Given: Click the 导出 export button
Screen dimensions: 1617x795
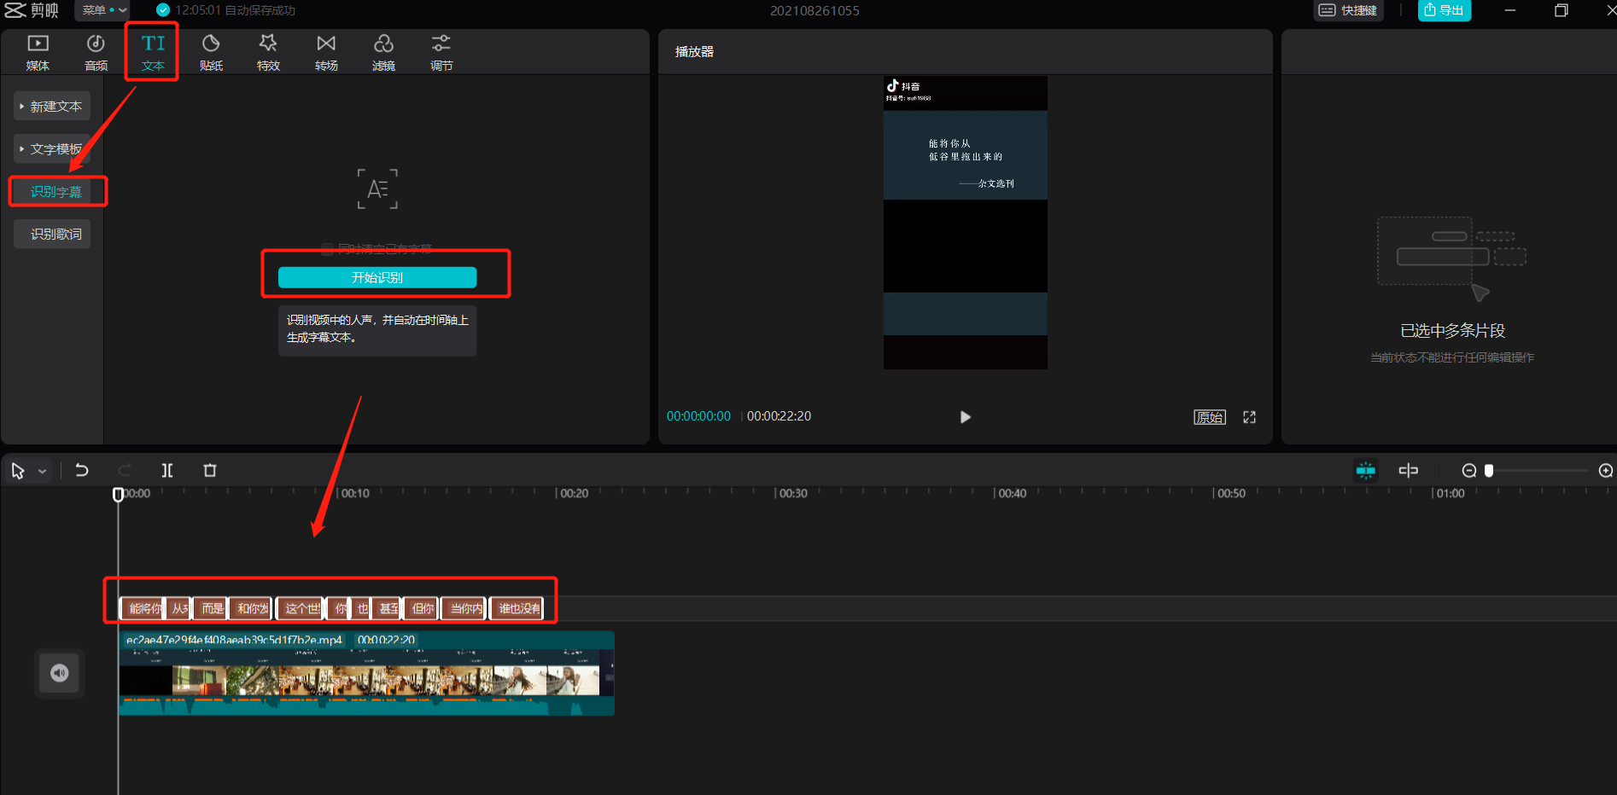Looking at the screenshot, I should [x=1444, y=10].
